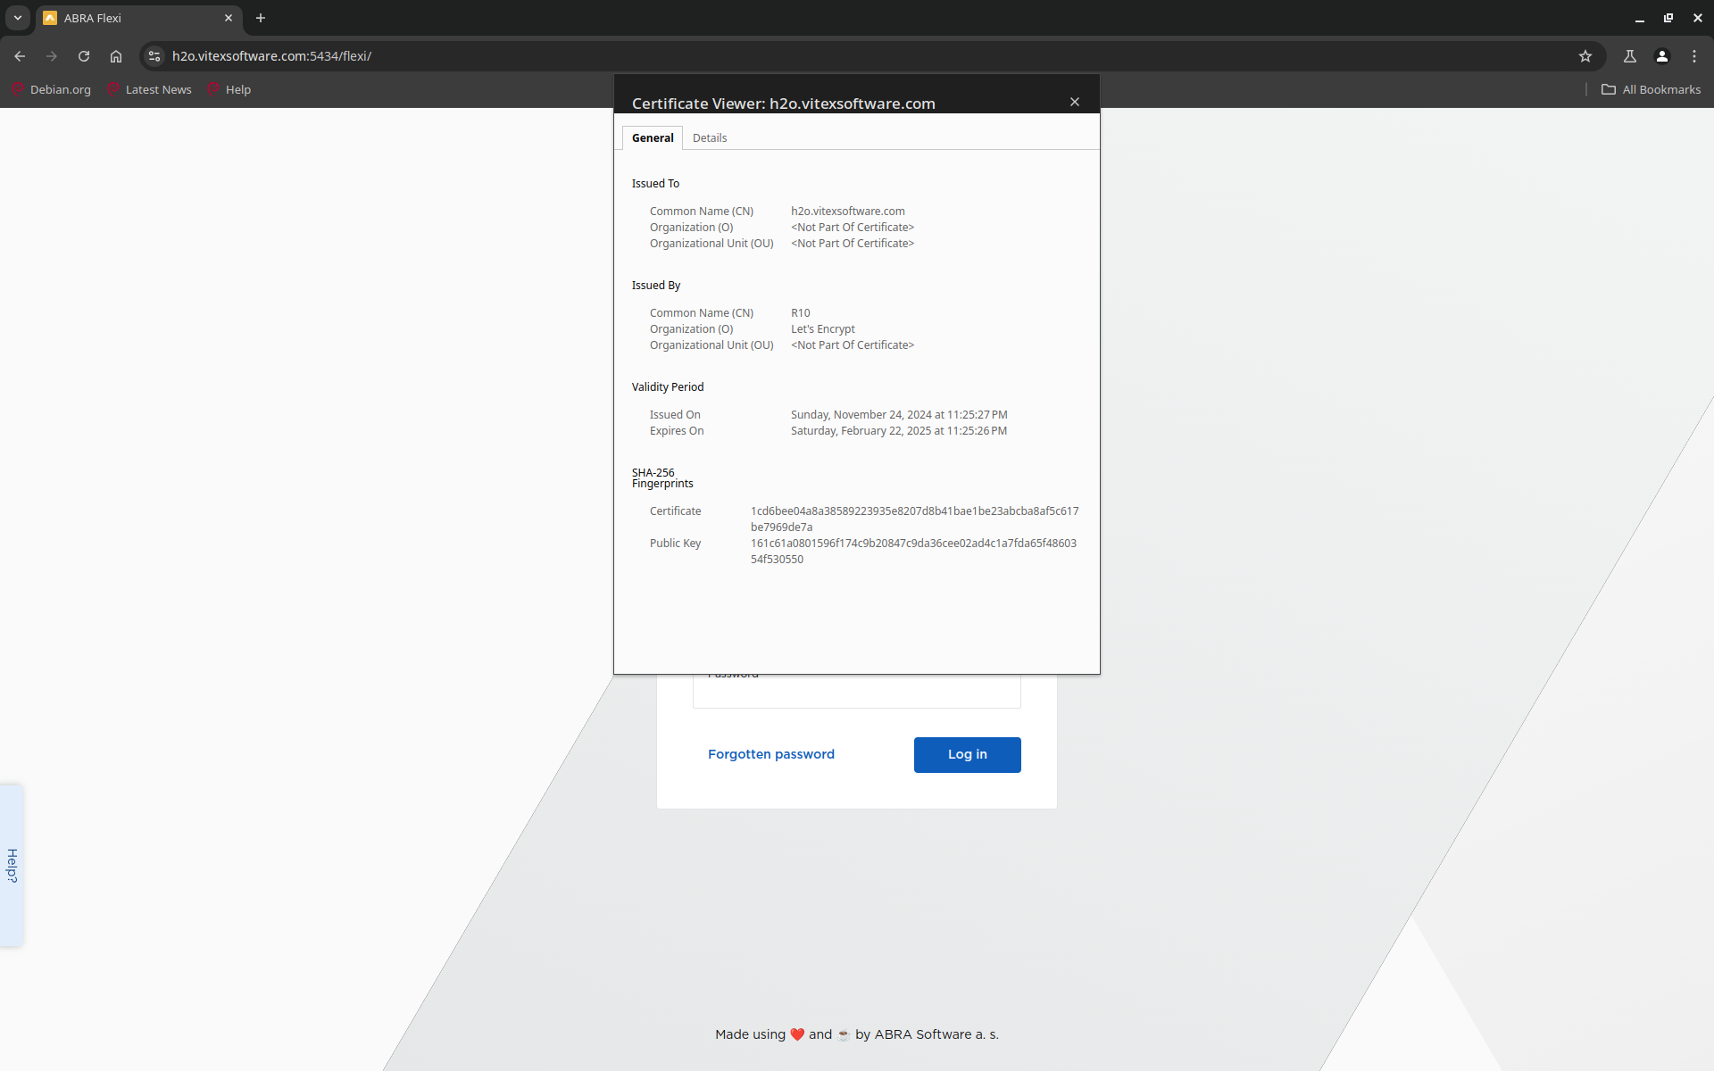Click the Issued By section heading

(x=656, y=286)
